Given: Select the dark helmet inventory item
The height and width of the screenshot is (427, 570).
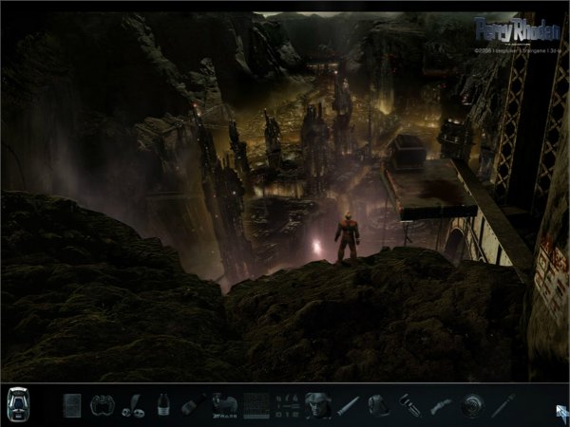Looking at the screenshot, I should pos(378,405).
